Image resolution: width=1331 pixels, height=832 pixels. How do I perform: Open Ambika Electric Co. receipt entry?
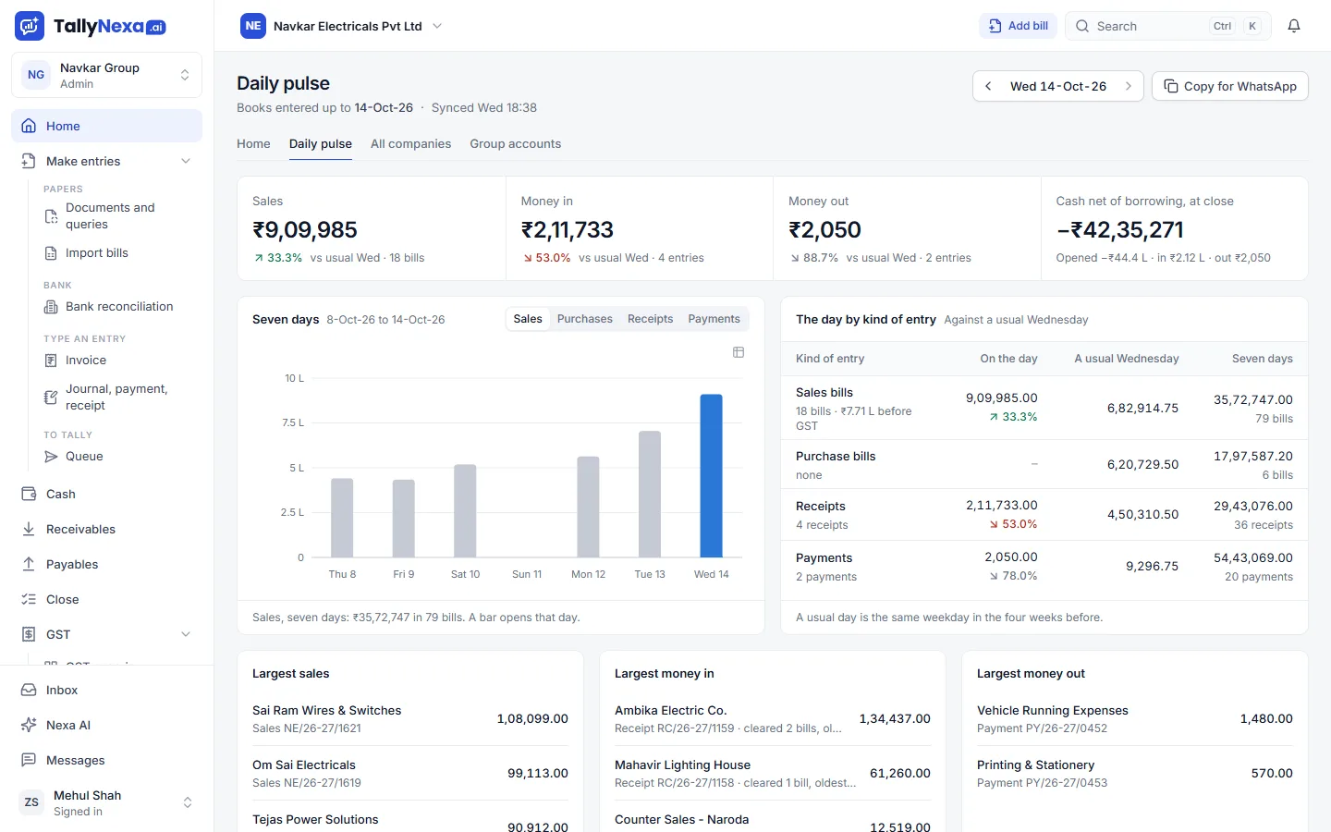[x=773, y=718]
